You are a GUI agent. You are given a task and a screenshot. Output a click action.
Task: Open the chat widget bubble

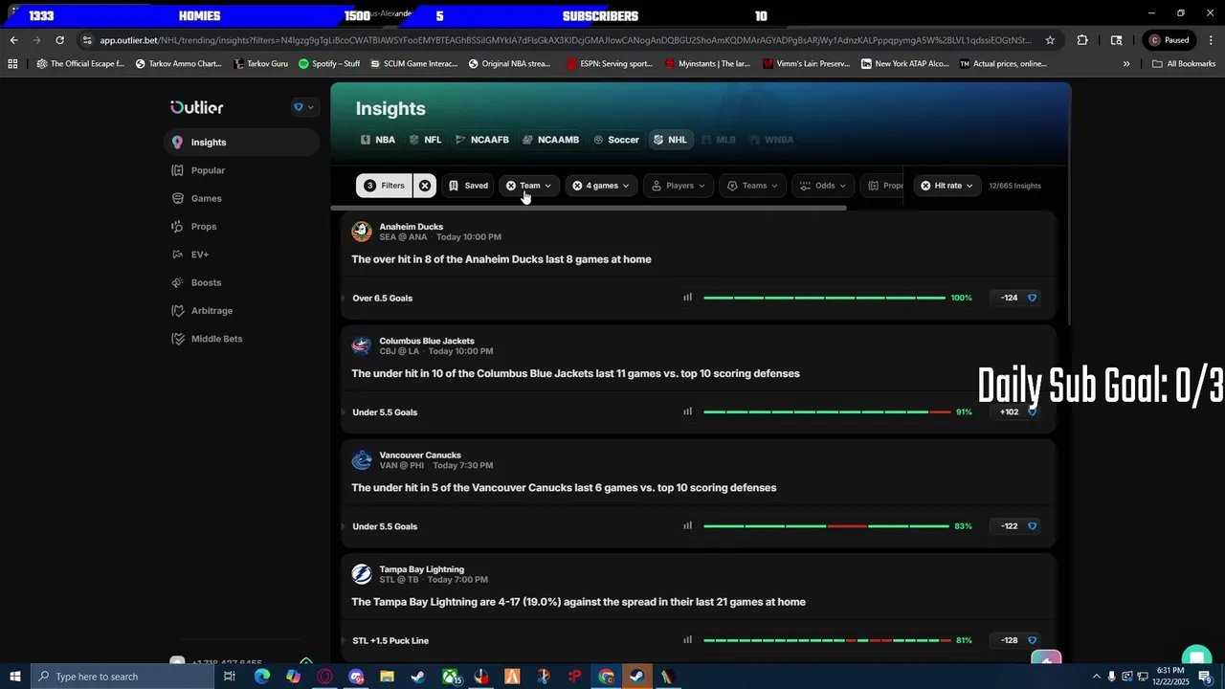(x=1196, y=658)
